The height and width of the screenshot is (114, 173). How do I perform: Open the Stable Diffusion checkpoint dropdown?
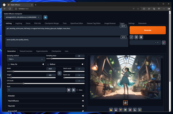pos(23,17)
